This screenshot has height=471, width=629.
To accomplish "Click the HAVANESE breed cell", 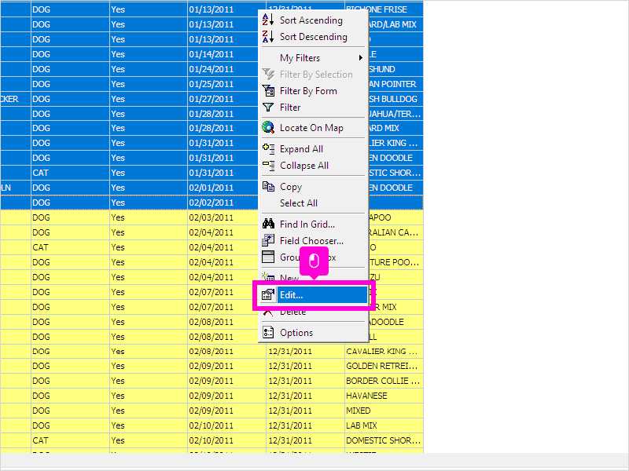I will pyautogui.click(x=384, y=396).
